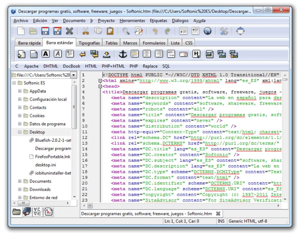Click the Undo arrow icon

[155, 31]
